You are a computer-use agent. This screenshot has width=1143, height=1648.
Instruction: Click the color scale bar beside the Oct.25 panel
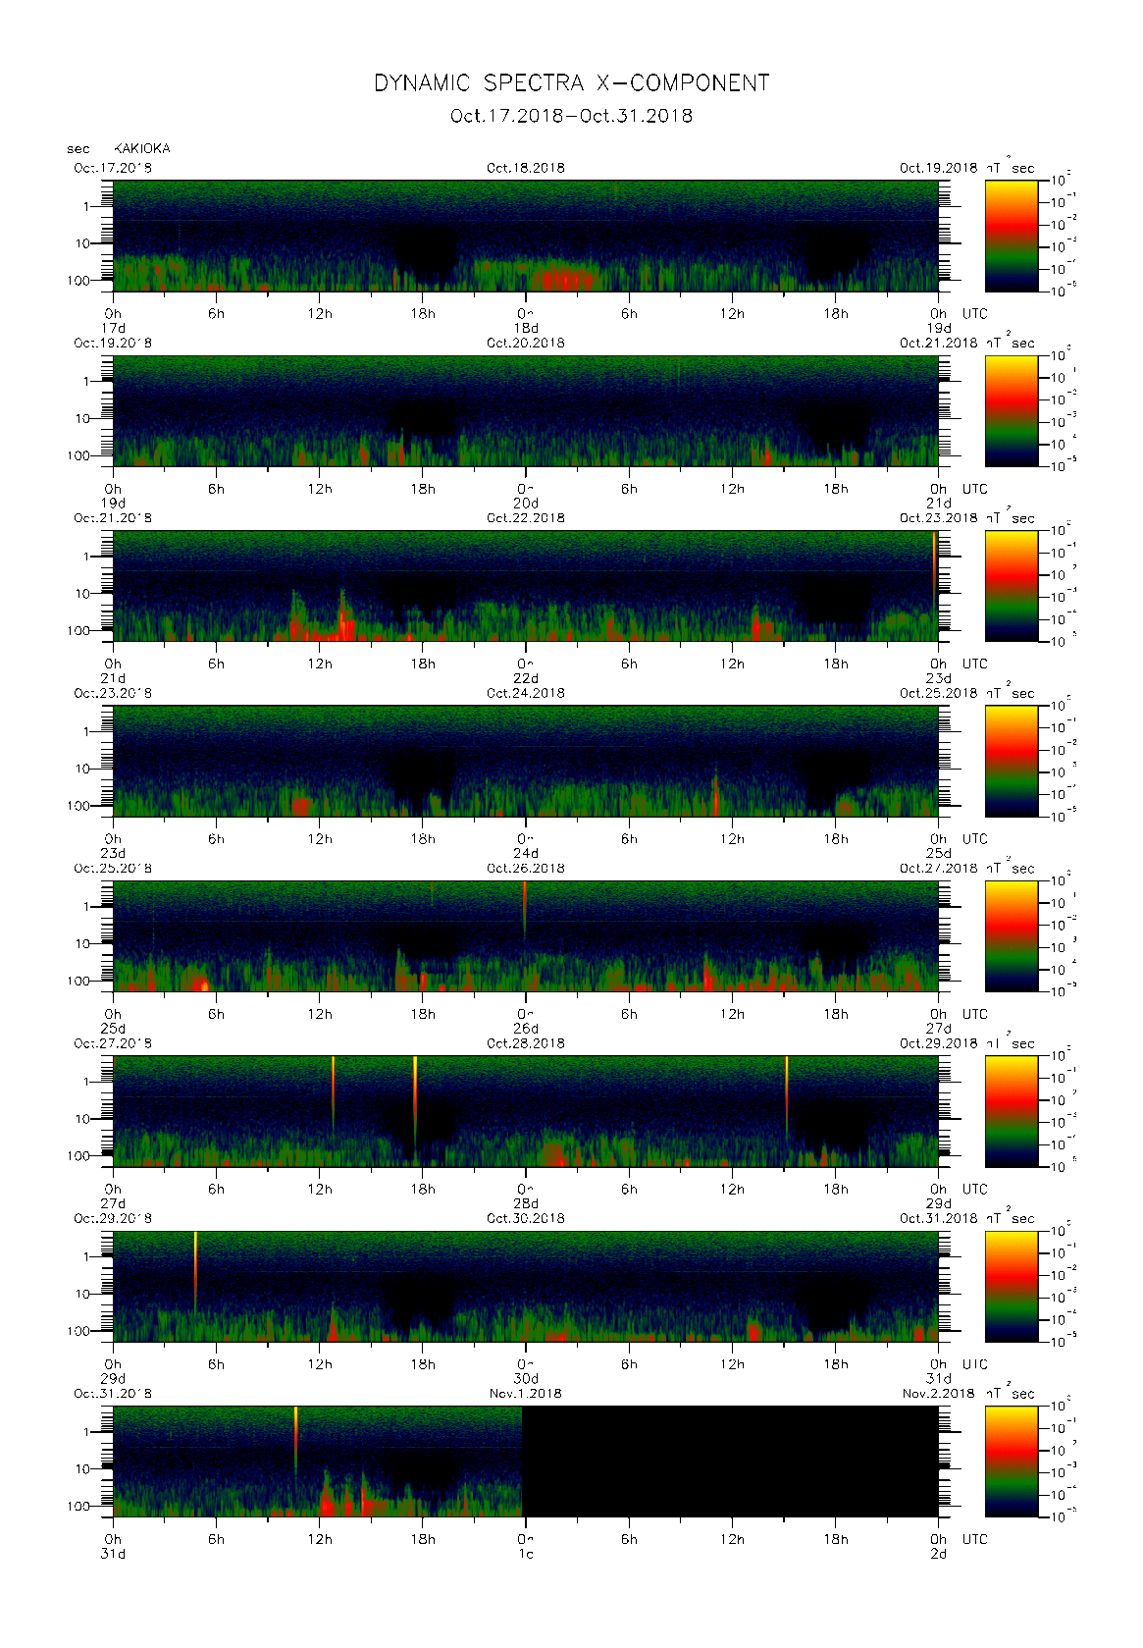click(1012, 936)
